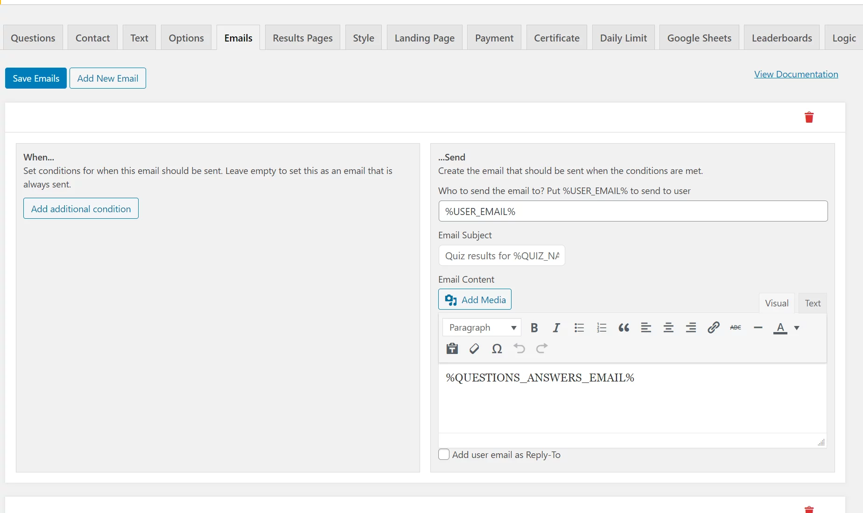
Task: Center align email text
Action: pyautogui.click(x=668, y=328)
